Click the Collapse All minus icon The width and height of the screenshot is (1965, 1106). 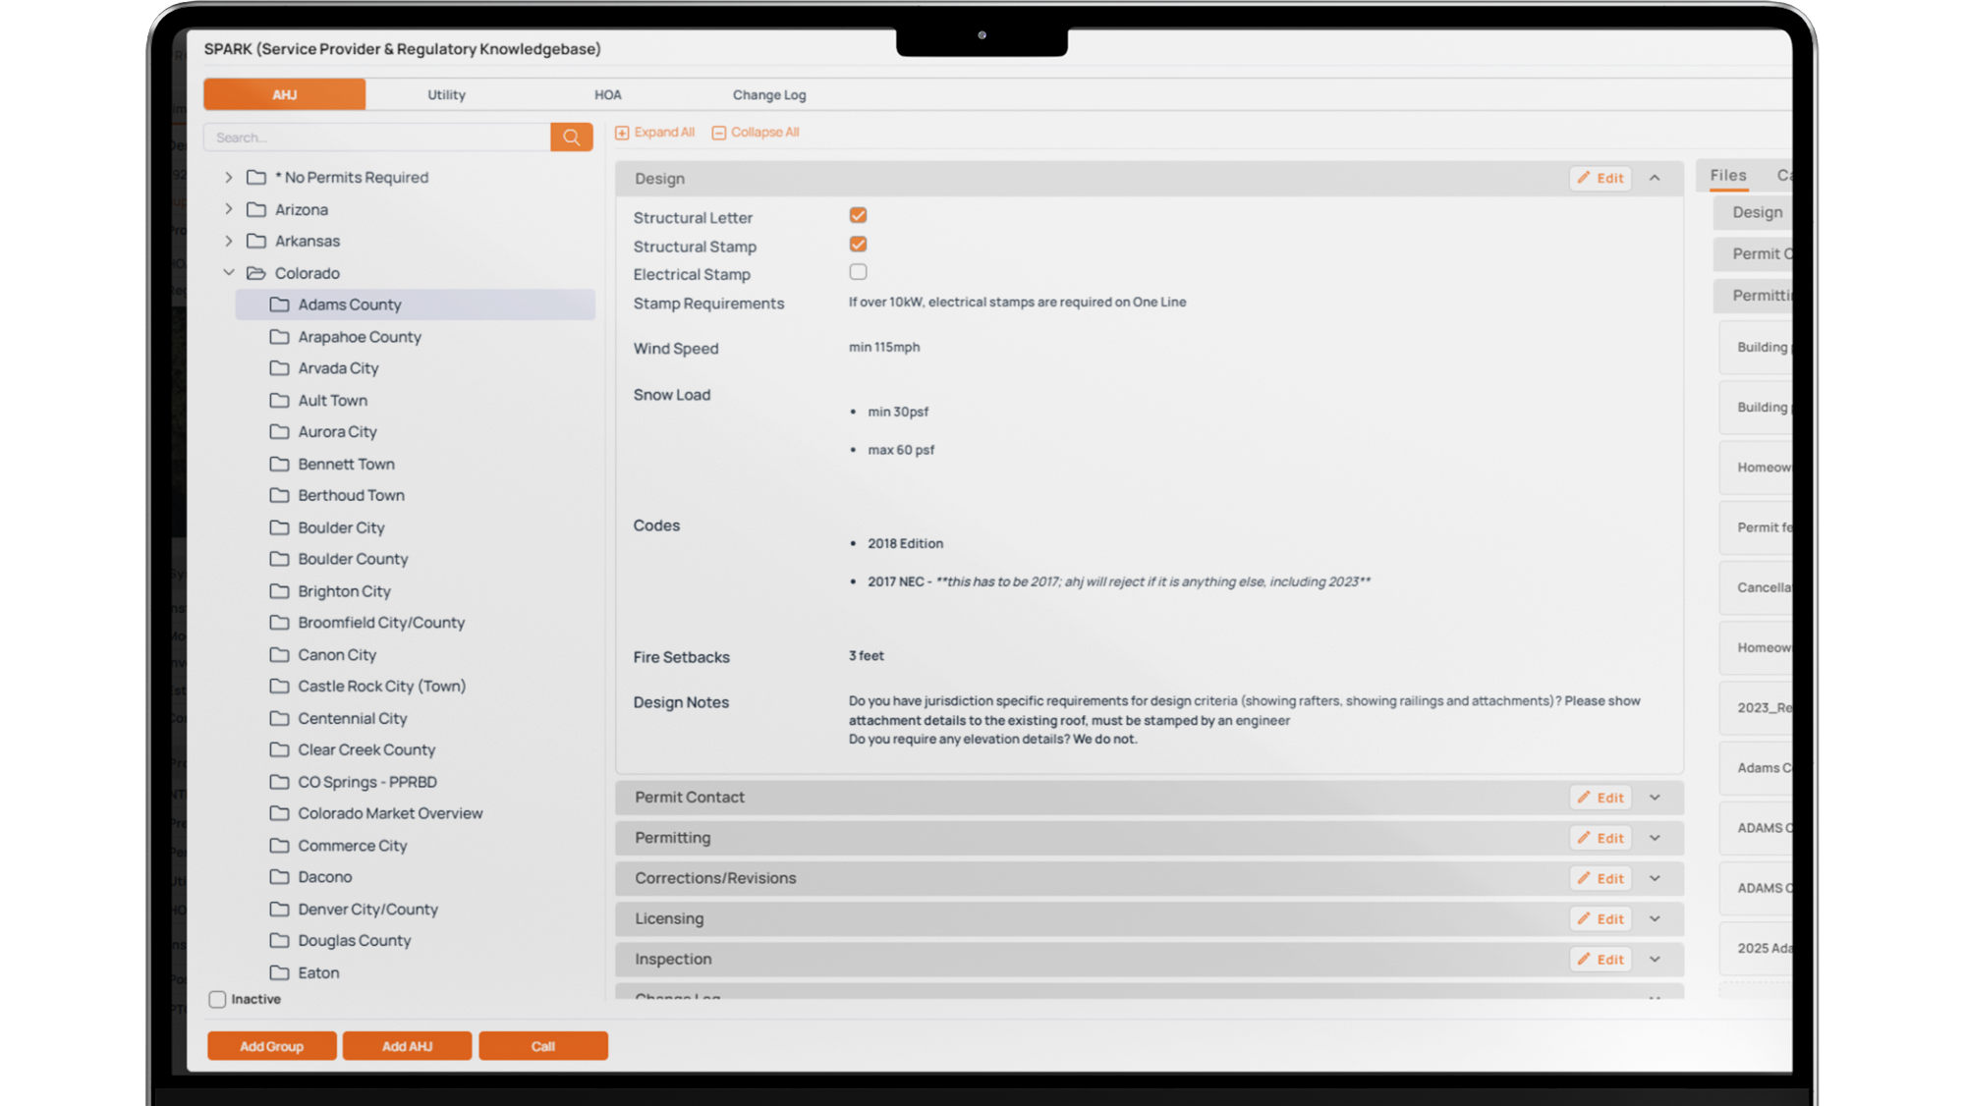pos(719,133)
